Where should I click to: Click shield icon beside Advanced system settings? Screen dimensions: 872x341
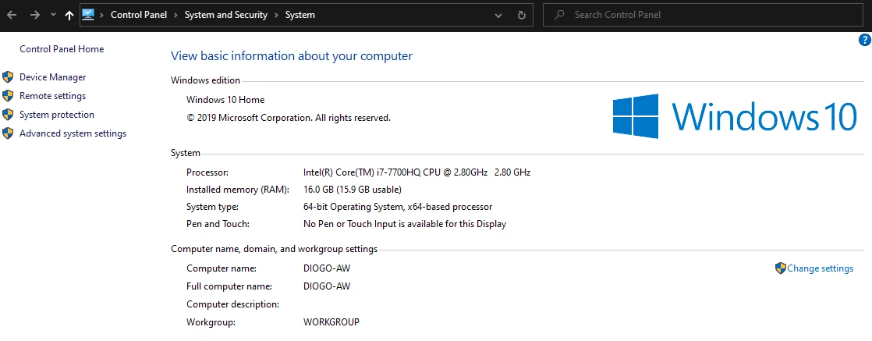coord(8,133)
